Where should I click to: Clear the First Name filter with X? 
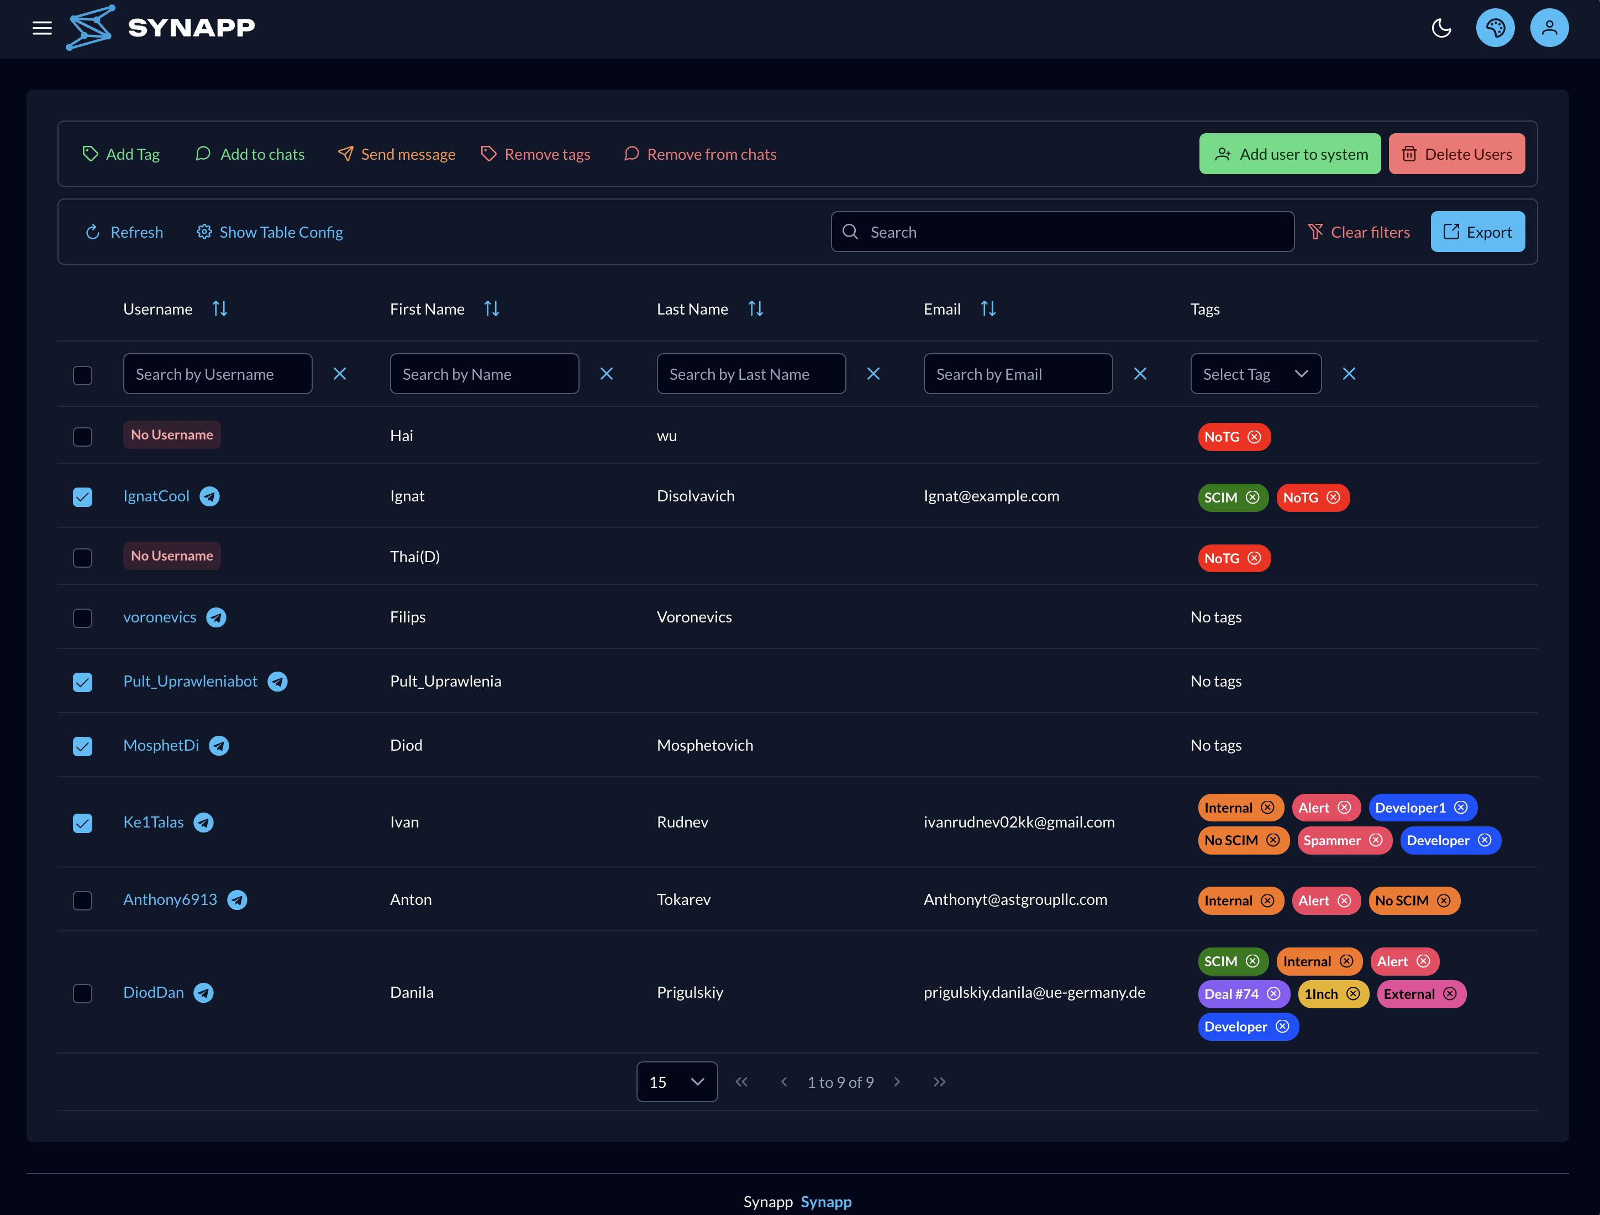coord(607,374)
